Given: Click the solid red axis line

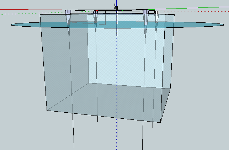Looking at the screenshot, I should [x=32, y=10].
